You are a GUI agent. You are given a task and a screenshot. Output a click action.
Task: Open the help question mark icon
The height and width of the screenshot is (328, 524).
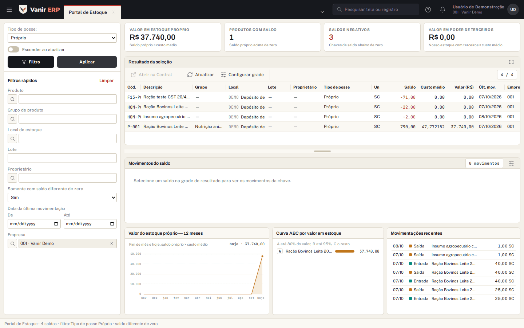pos(428,9)
